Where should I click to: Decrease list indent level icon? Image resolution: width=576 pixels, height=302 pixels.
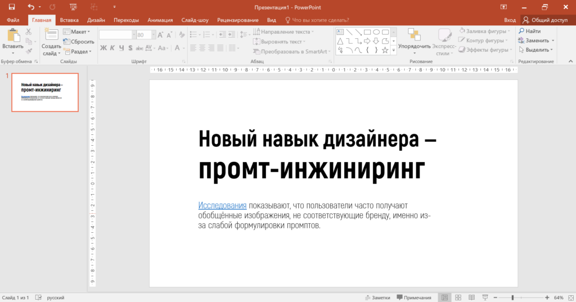223,34
